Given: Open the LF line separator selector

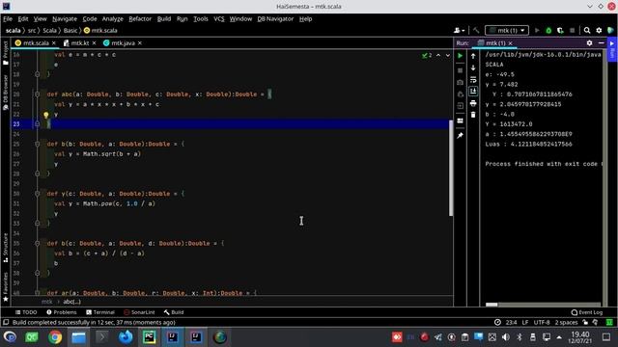Looking at the screenshot, I should point(525,322).
